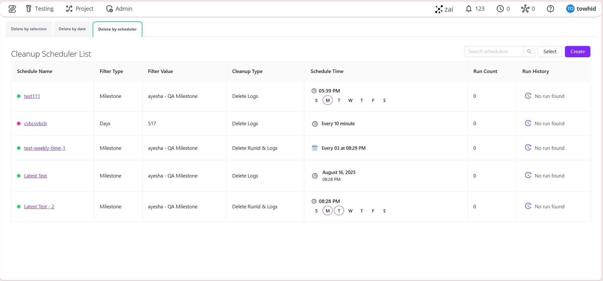This screenshot has width=603, height=281.
Task: Click the app logo icon in top-left
Action: click(x=12, y=9)
